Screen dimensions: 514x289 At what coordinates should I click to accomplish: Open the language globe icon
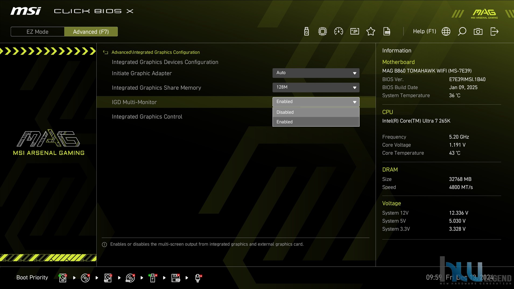click(x=446, y=31)
